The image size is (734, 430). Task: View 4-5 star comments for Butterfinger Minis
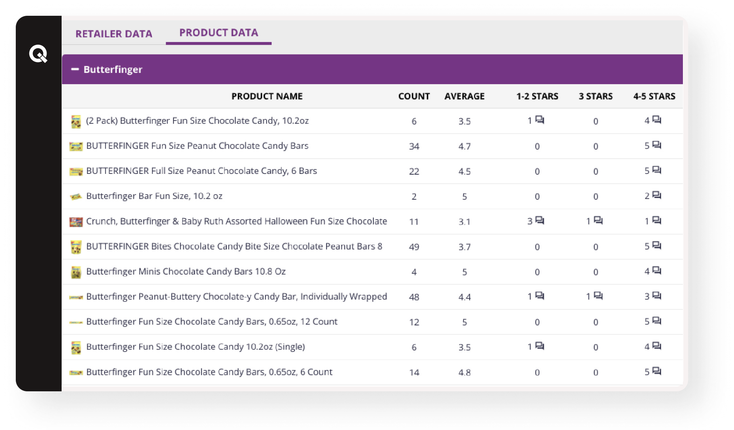tap(657, 271)
